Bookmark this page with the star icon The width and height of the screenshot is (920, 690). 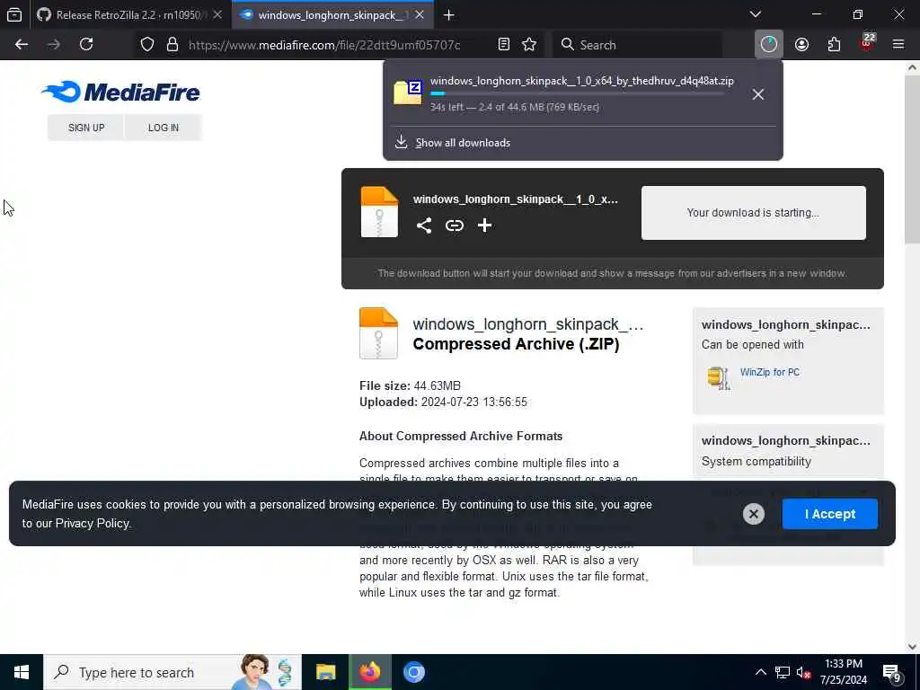coord(529,45)
